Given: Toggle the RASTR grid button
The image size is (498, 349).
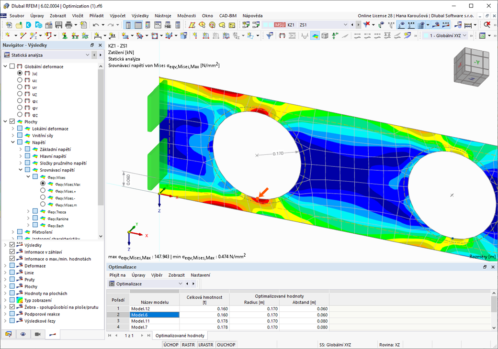Looking at the screenshot, I should coord(188,345).
